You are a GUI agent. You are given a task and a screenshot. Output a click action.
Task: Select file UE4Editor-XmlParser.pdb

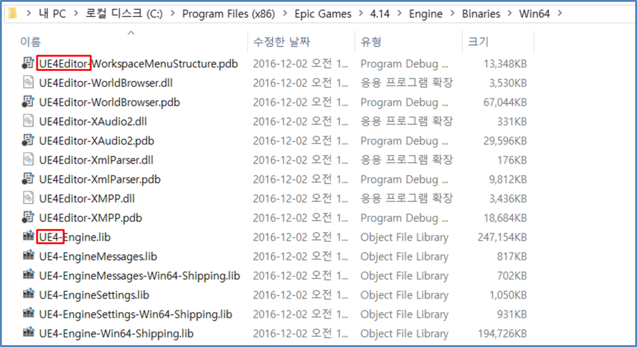(x=100, y=180)
